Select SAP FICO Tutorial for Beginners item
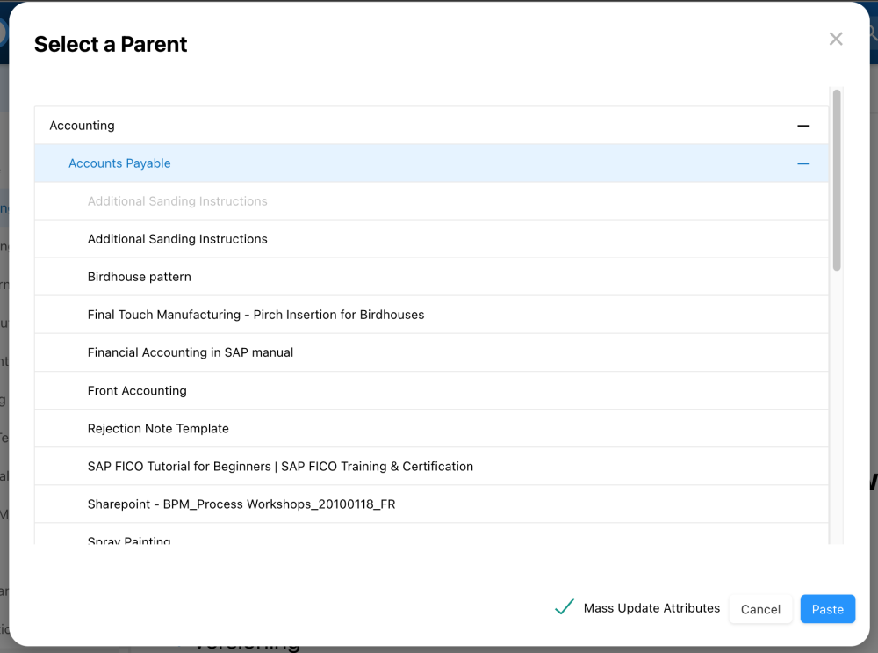The height and width of the screenshot is (653, 878). 280,466
